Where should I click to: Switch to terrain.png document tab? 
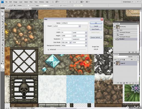pos(18,8)
